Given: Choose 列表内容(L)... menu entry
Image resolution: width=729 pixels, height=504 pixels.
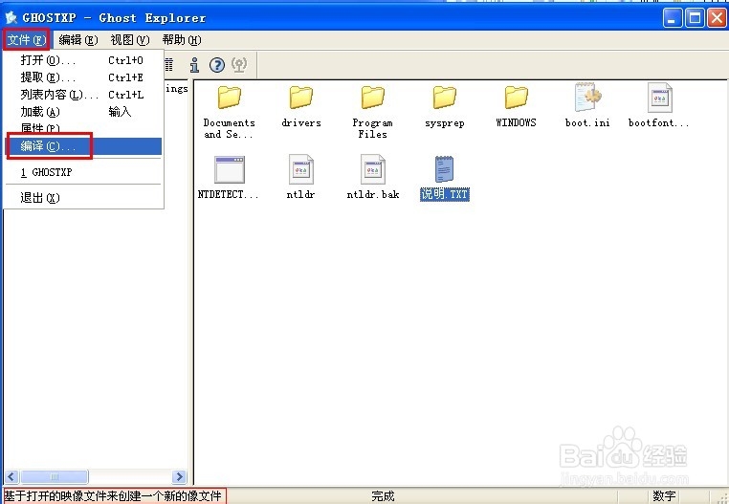Looking at the screenshot, I should (x=83, y=95).
